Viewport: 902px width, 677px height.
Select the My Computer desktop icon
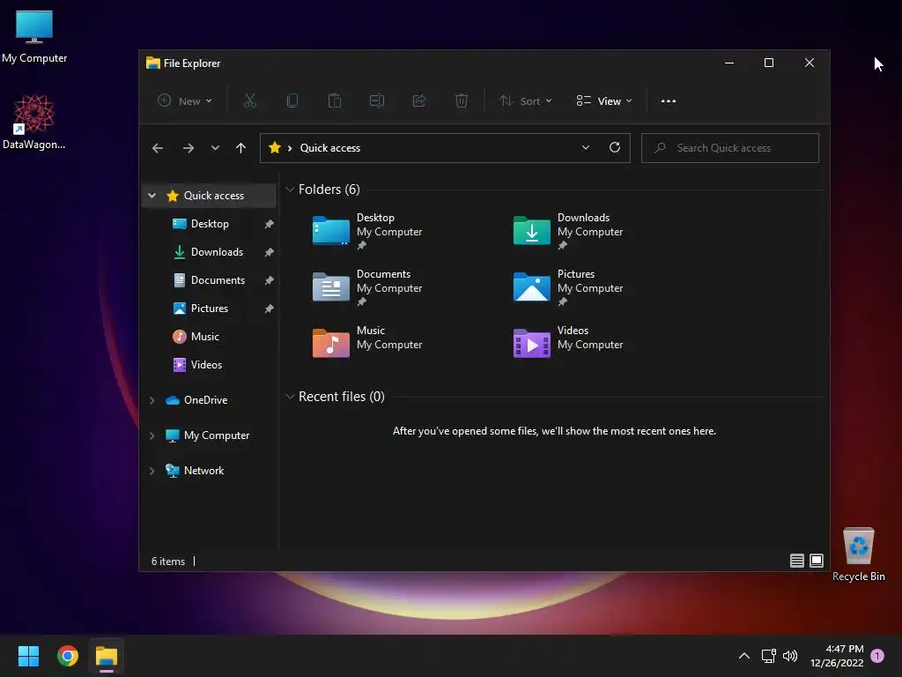[34, 35]
